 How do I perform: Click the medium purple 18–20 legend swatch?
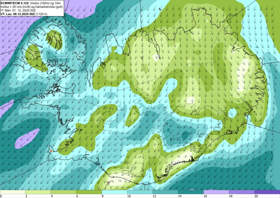click(x=242, y=192)
